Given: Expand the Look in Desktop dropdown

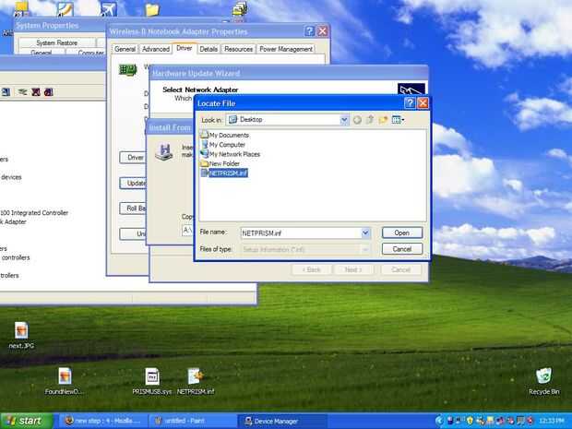Looking at the screenshot, I should pos(344,120).
